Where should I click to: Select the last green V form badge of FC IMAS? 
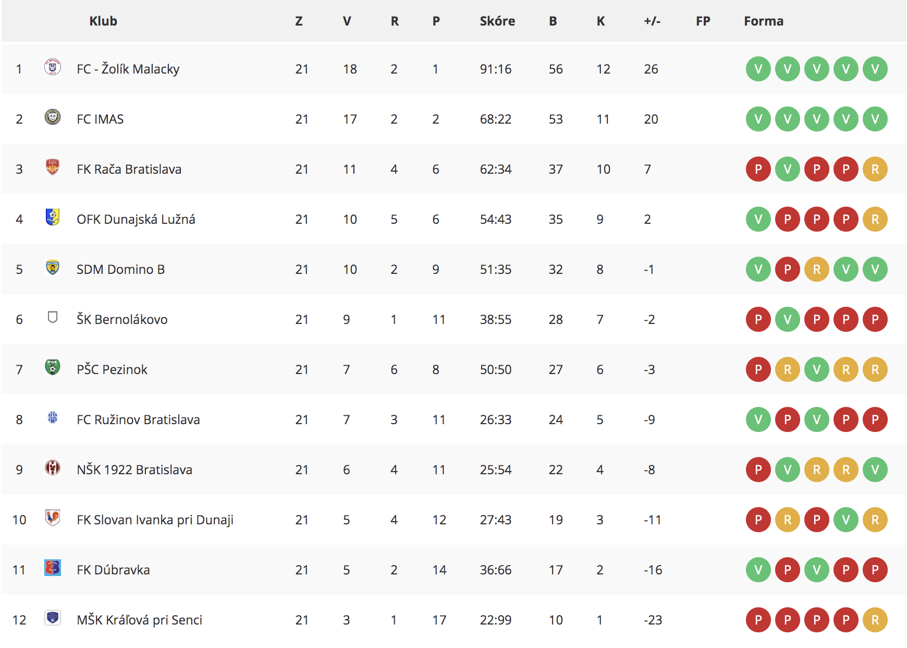(x=875, y=119)
